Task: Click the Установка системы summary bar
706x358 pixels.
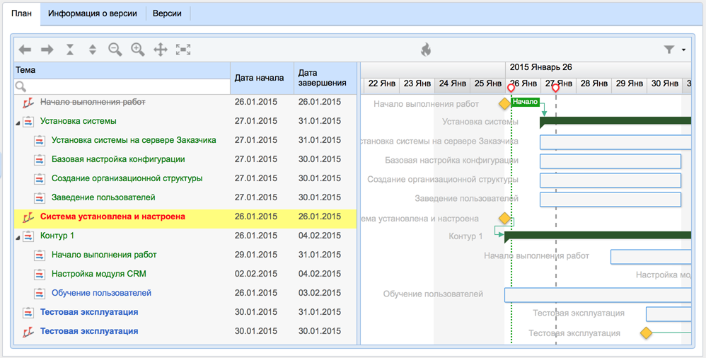Action: pyautogui.click(x=615, y=122)
